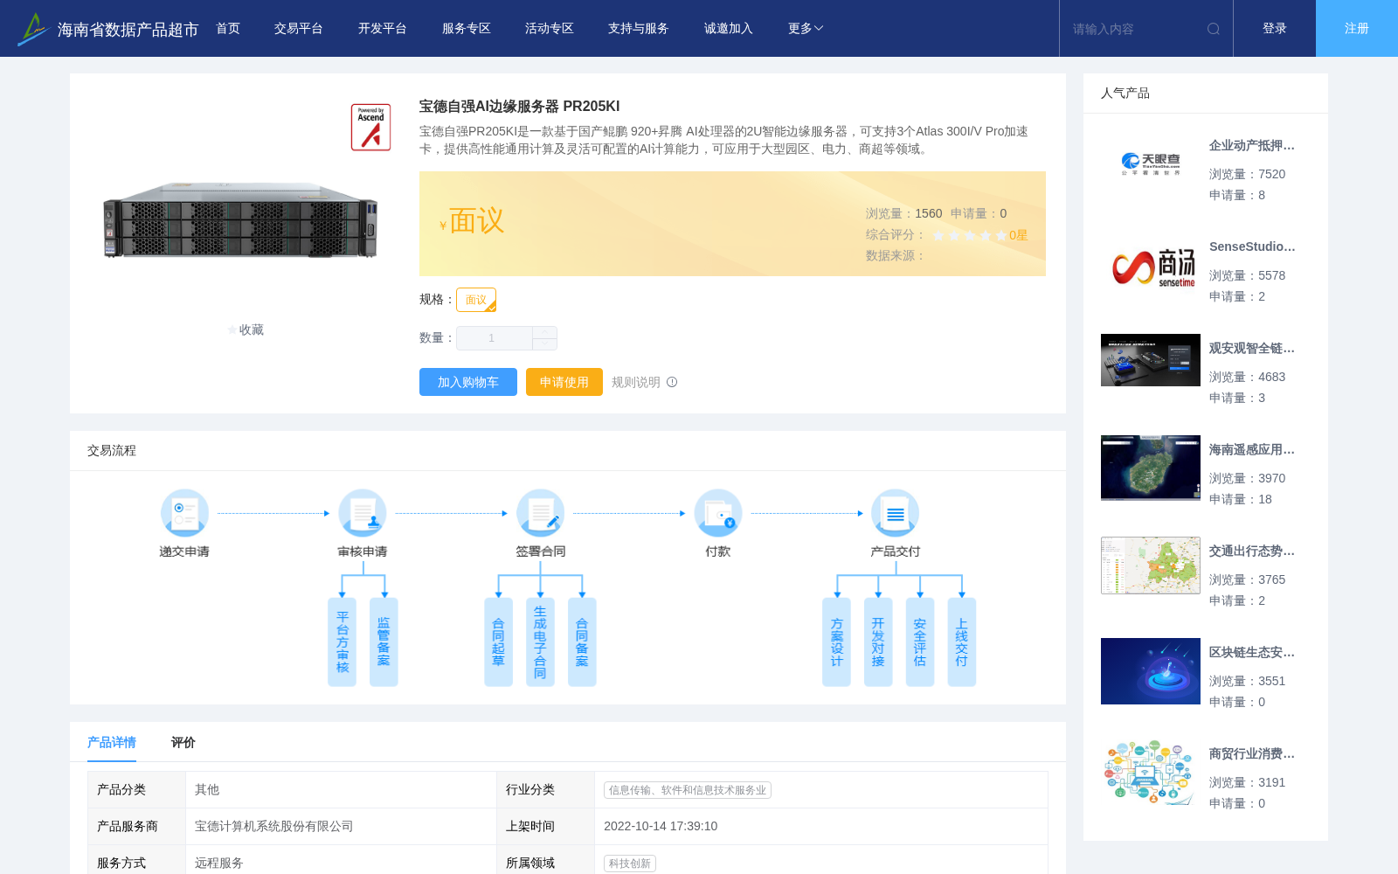The image size is (1398, 874).
Task: Click the 付款 step icon
Action: click(x=718, y=513)
